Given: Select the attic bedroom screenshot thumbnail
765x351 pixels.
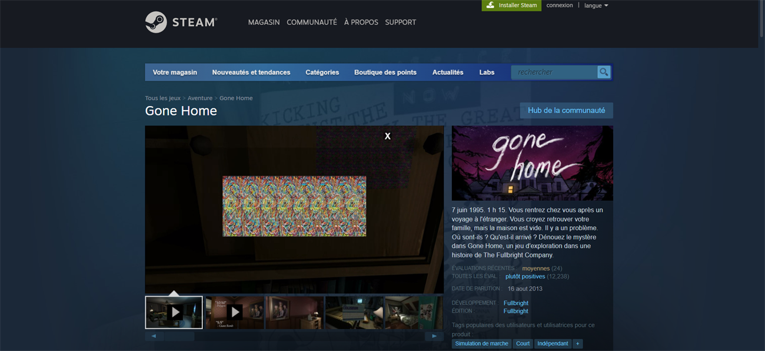Looking at the screenshot, I should pos(414,312).
